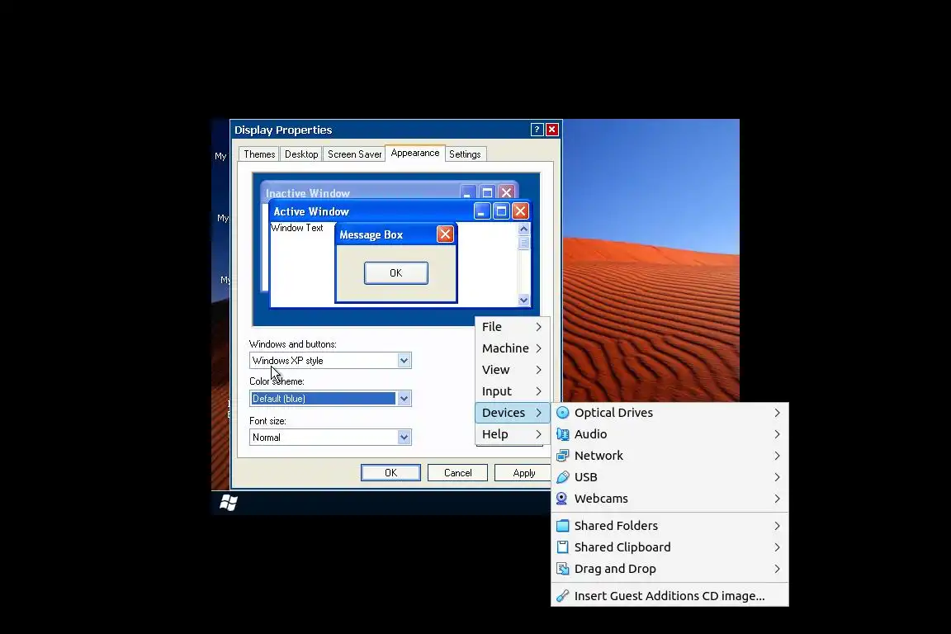Click the Display Properties help question icon
This screenshot has width=951, height=634.
click(x=537, y=130)
